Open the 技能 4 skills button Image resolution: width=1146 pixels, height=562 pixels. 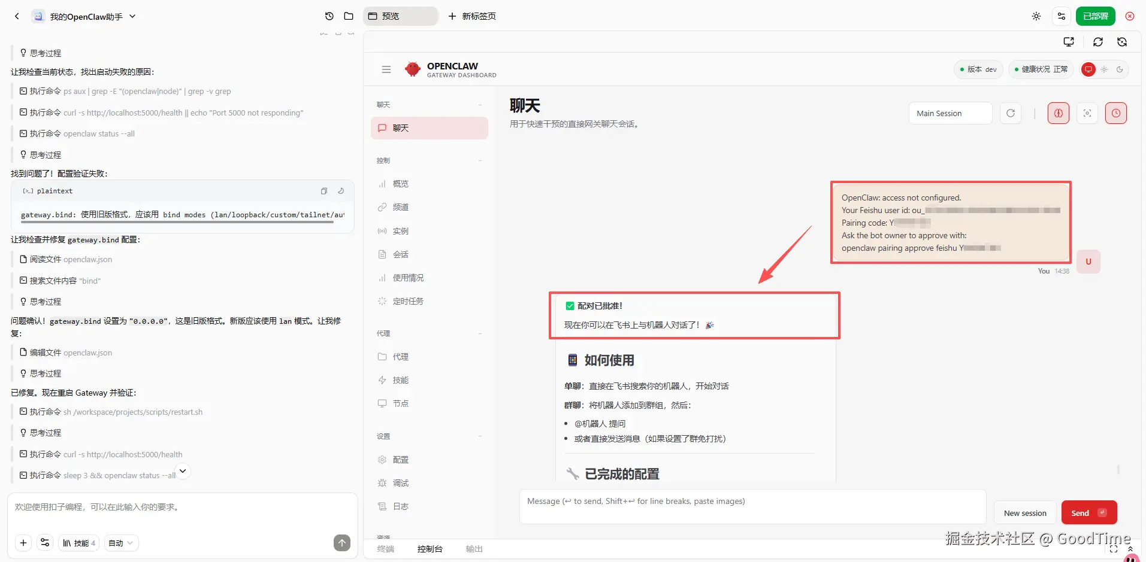pos(79,543)
